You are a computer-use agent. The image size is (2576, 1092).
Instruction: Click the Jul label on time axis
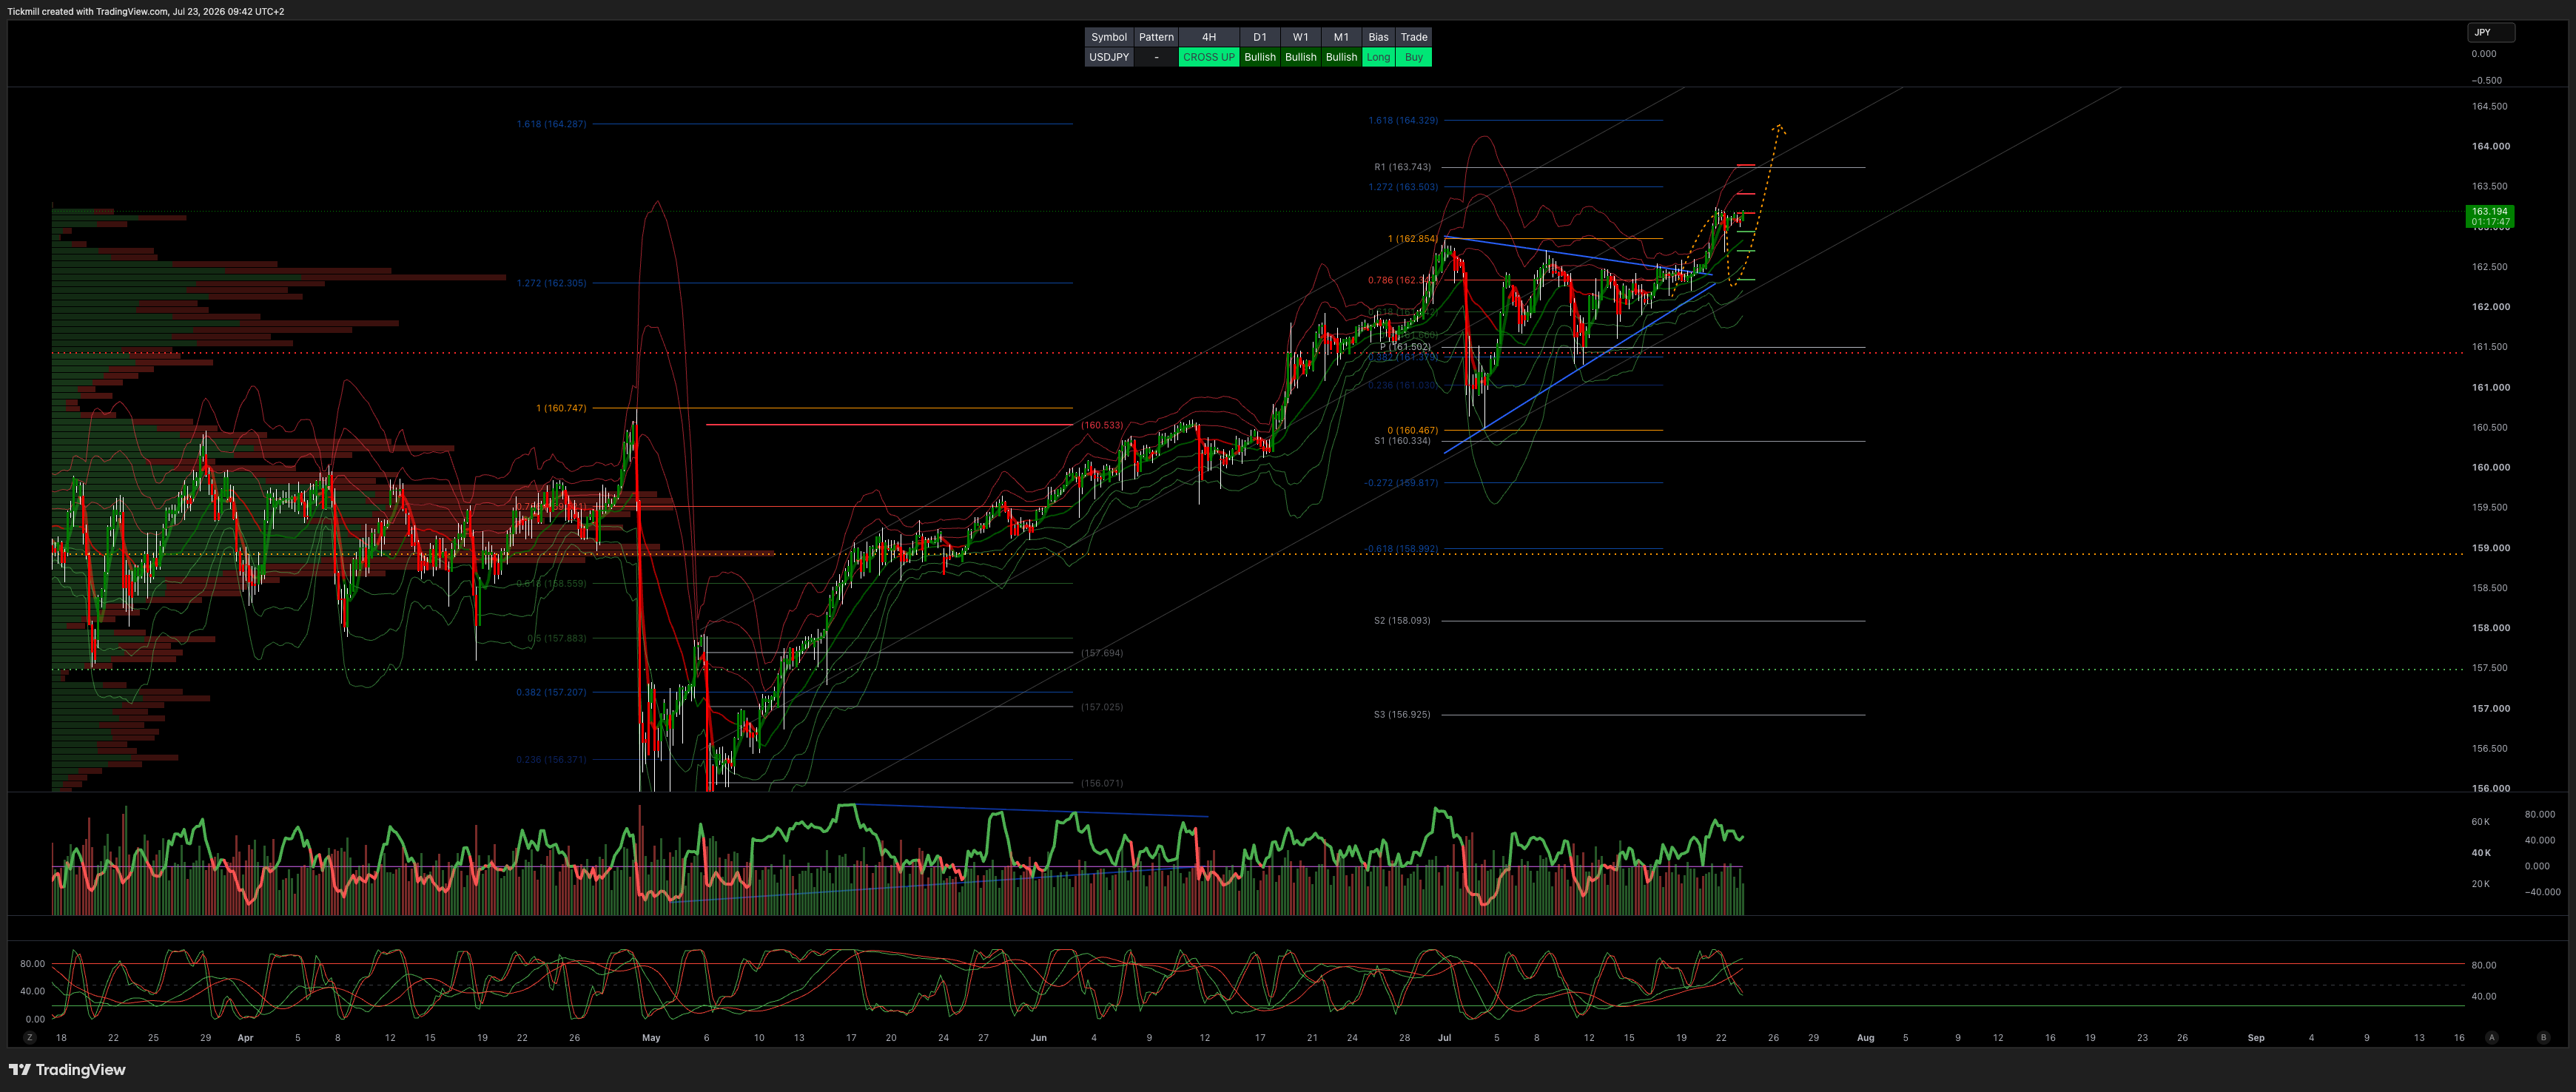click(x=1444, y=1038)
